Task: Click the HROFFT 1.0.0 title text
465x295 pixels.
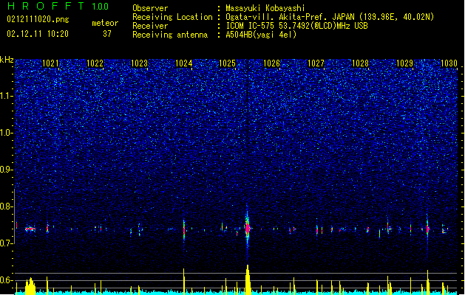Action: [x=58, y=6]
